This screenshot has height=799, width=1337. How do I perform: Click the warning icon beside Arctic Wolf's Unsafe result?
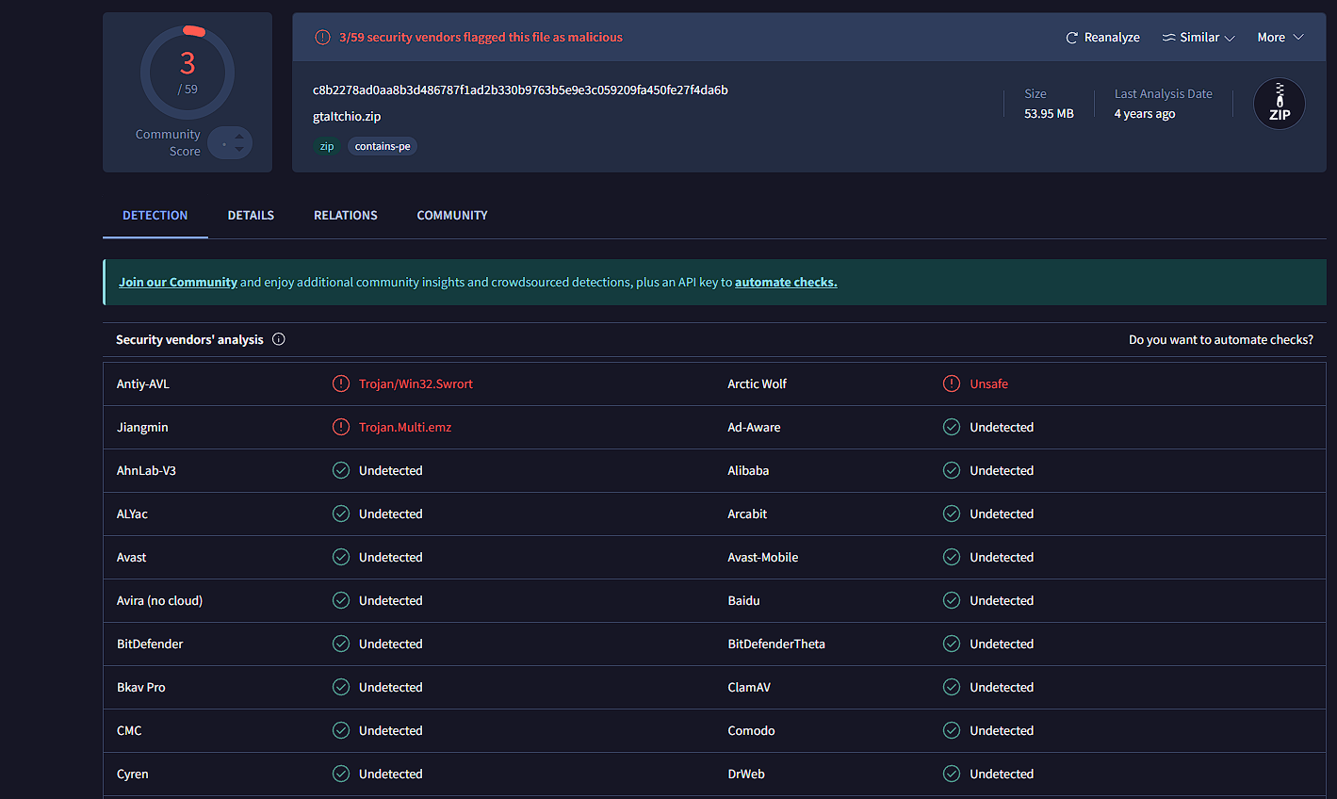(952, 383)
